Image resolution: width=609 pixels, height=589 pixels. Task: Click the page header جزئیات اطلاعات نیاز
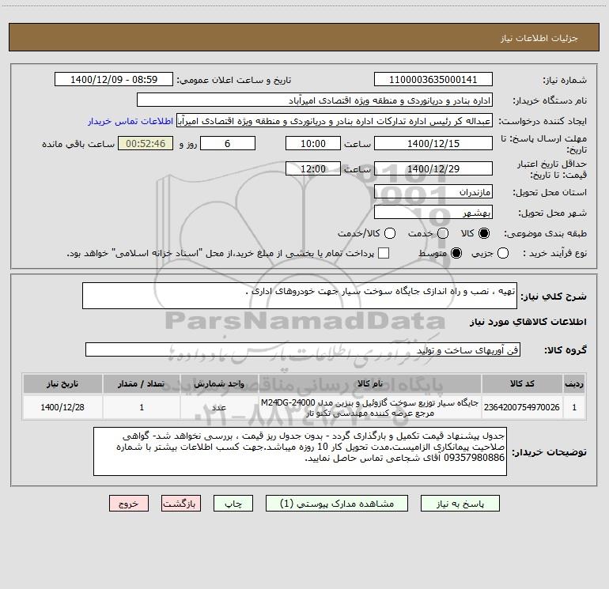539,38
